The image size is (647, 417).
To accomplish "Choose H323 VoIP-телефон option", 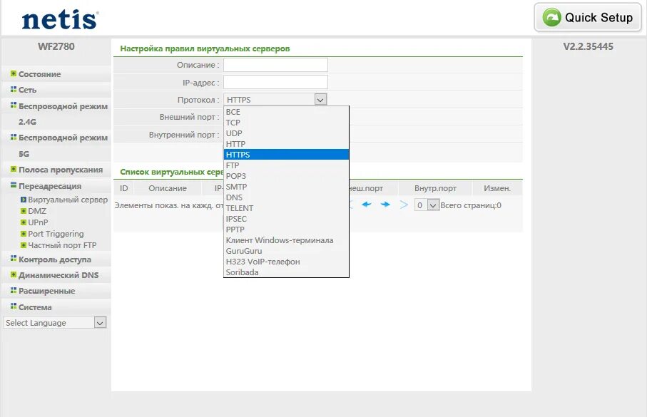I will (286, 262).
